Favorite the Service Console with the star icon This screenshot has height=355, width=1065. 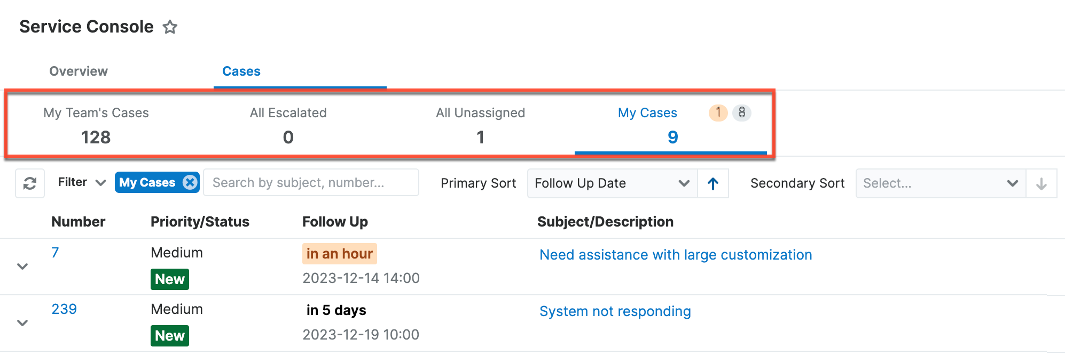[x=170, y=27]
